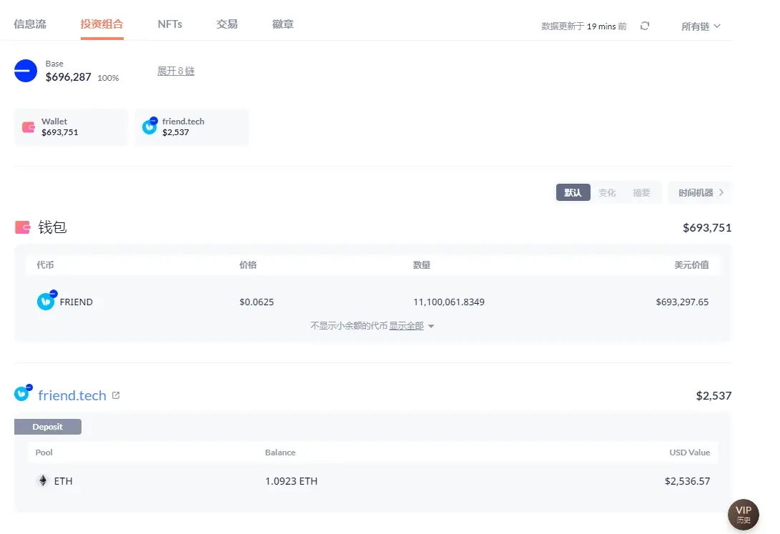
Task: Click friend.tech section total $2,537
Action: tap(714, 396)
